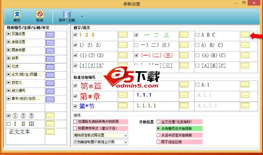Open format button for 第*章 row

[123, 95]
